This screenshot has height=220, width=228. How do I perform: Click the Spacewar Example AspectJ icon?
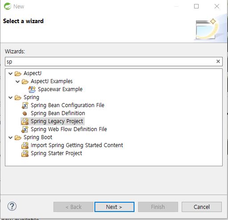click(x=32, y=89)
